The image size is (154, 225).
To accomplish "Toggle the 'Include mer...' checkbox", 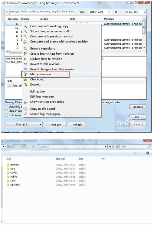I will (x=6, y=115).
